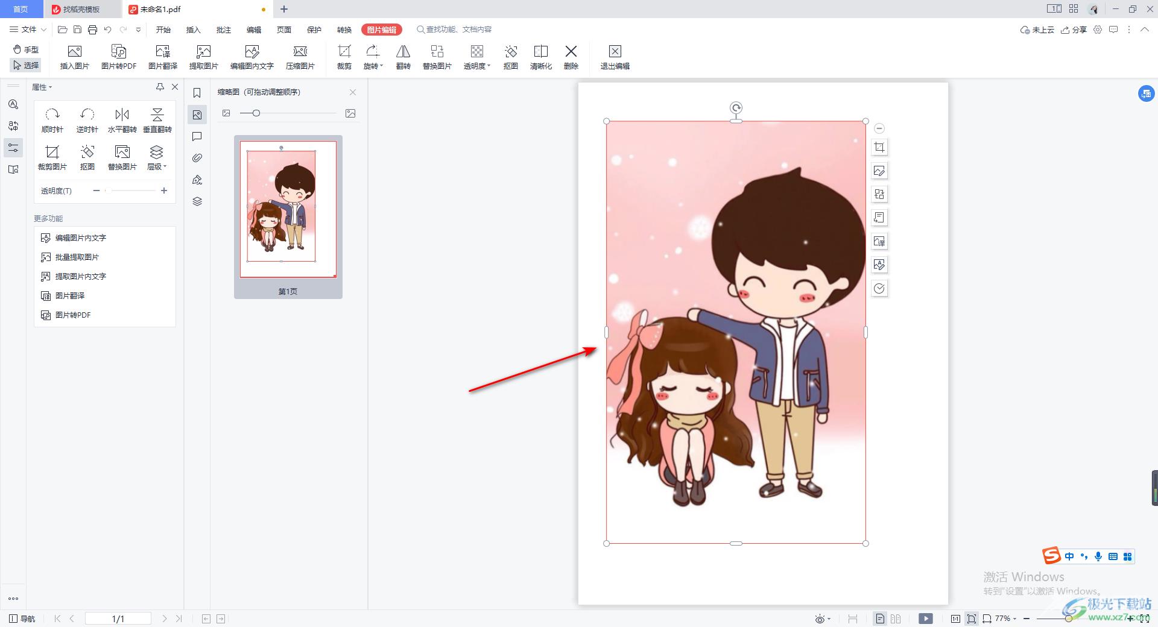Collapse the ribbon with the chevron
Screen dimensions: 1158x627
(x=1144, y=30)
